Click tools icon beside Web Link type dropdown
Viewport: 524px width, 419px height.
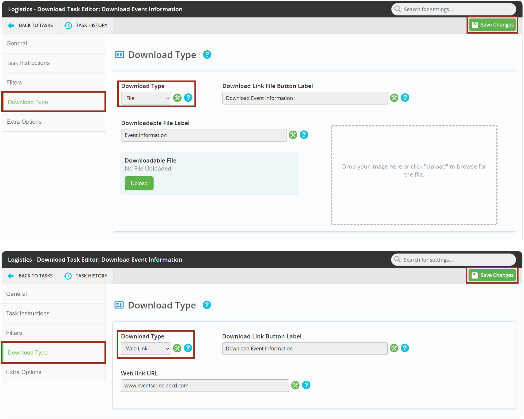(x=177, y=348)
